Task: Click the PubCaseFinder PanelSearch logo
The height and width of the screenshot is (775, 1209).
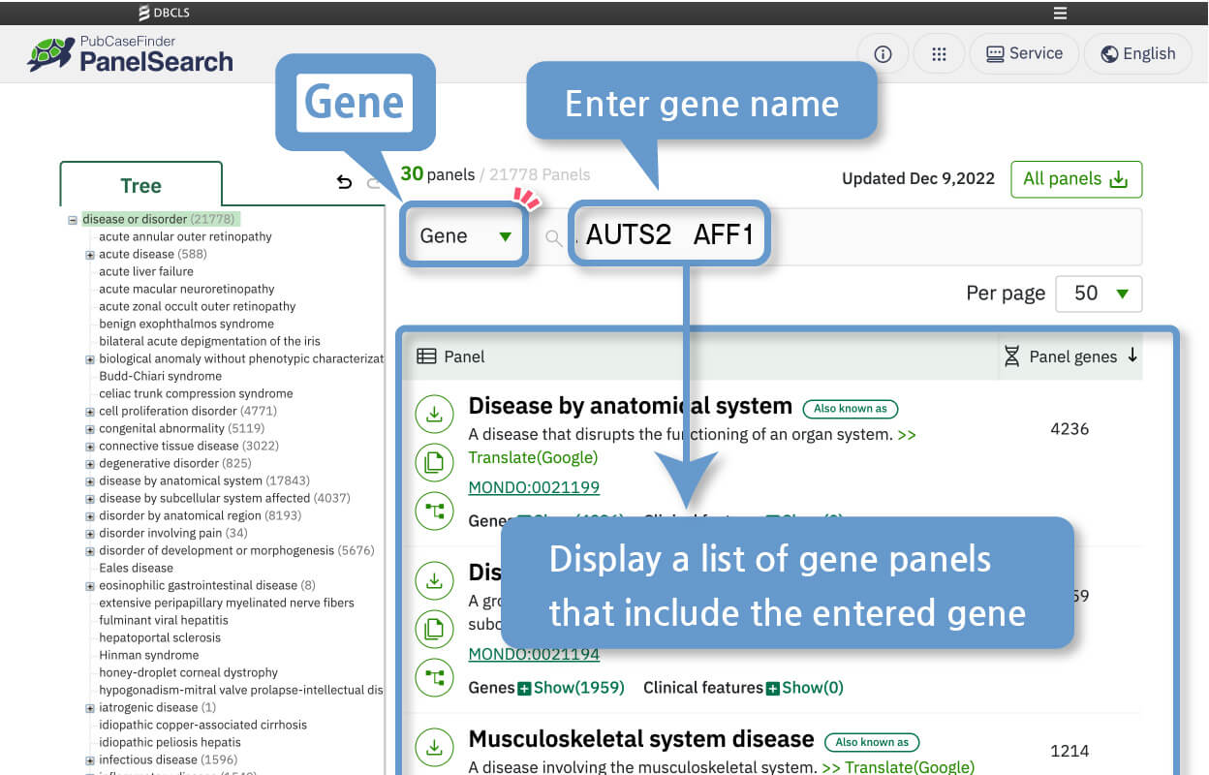Action: tap(130, 54)
